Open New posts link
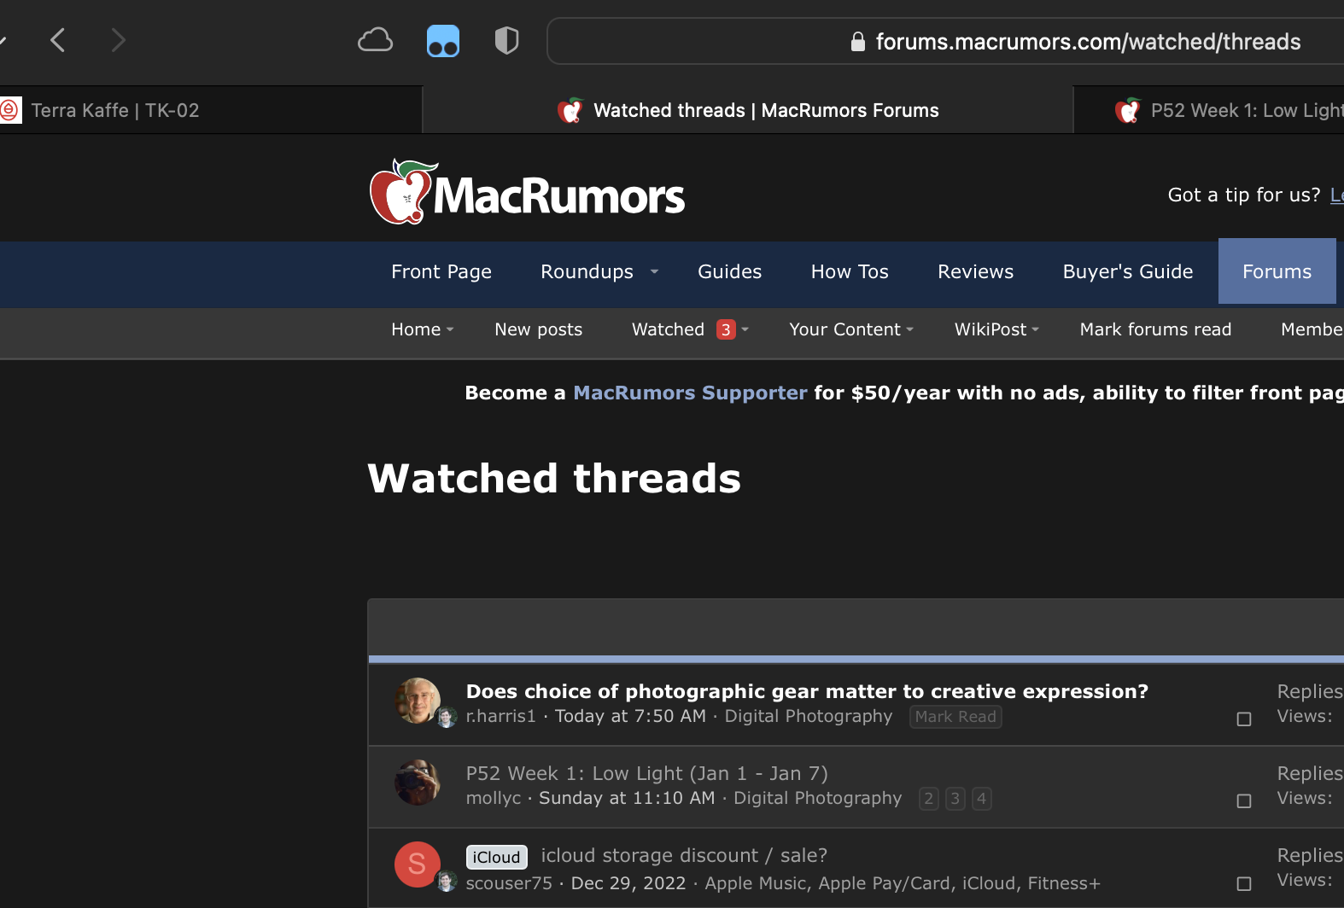This screenshot has height=908, width=1344. click(x=539, y=329)
